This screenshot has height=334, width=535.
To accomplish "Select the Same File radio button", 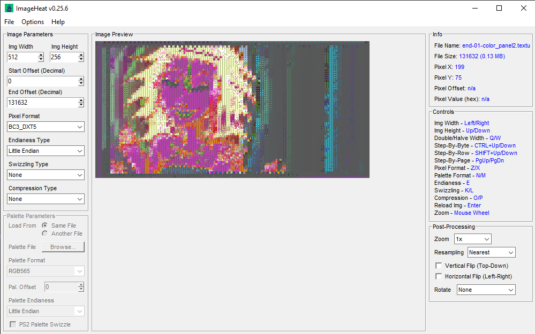I will [44, 226].
